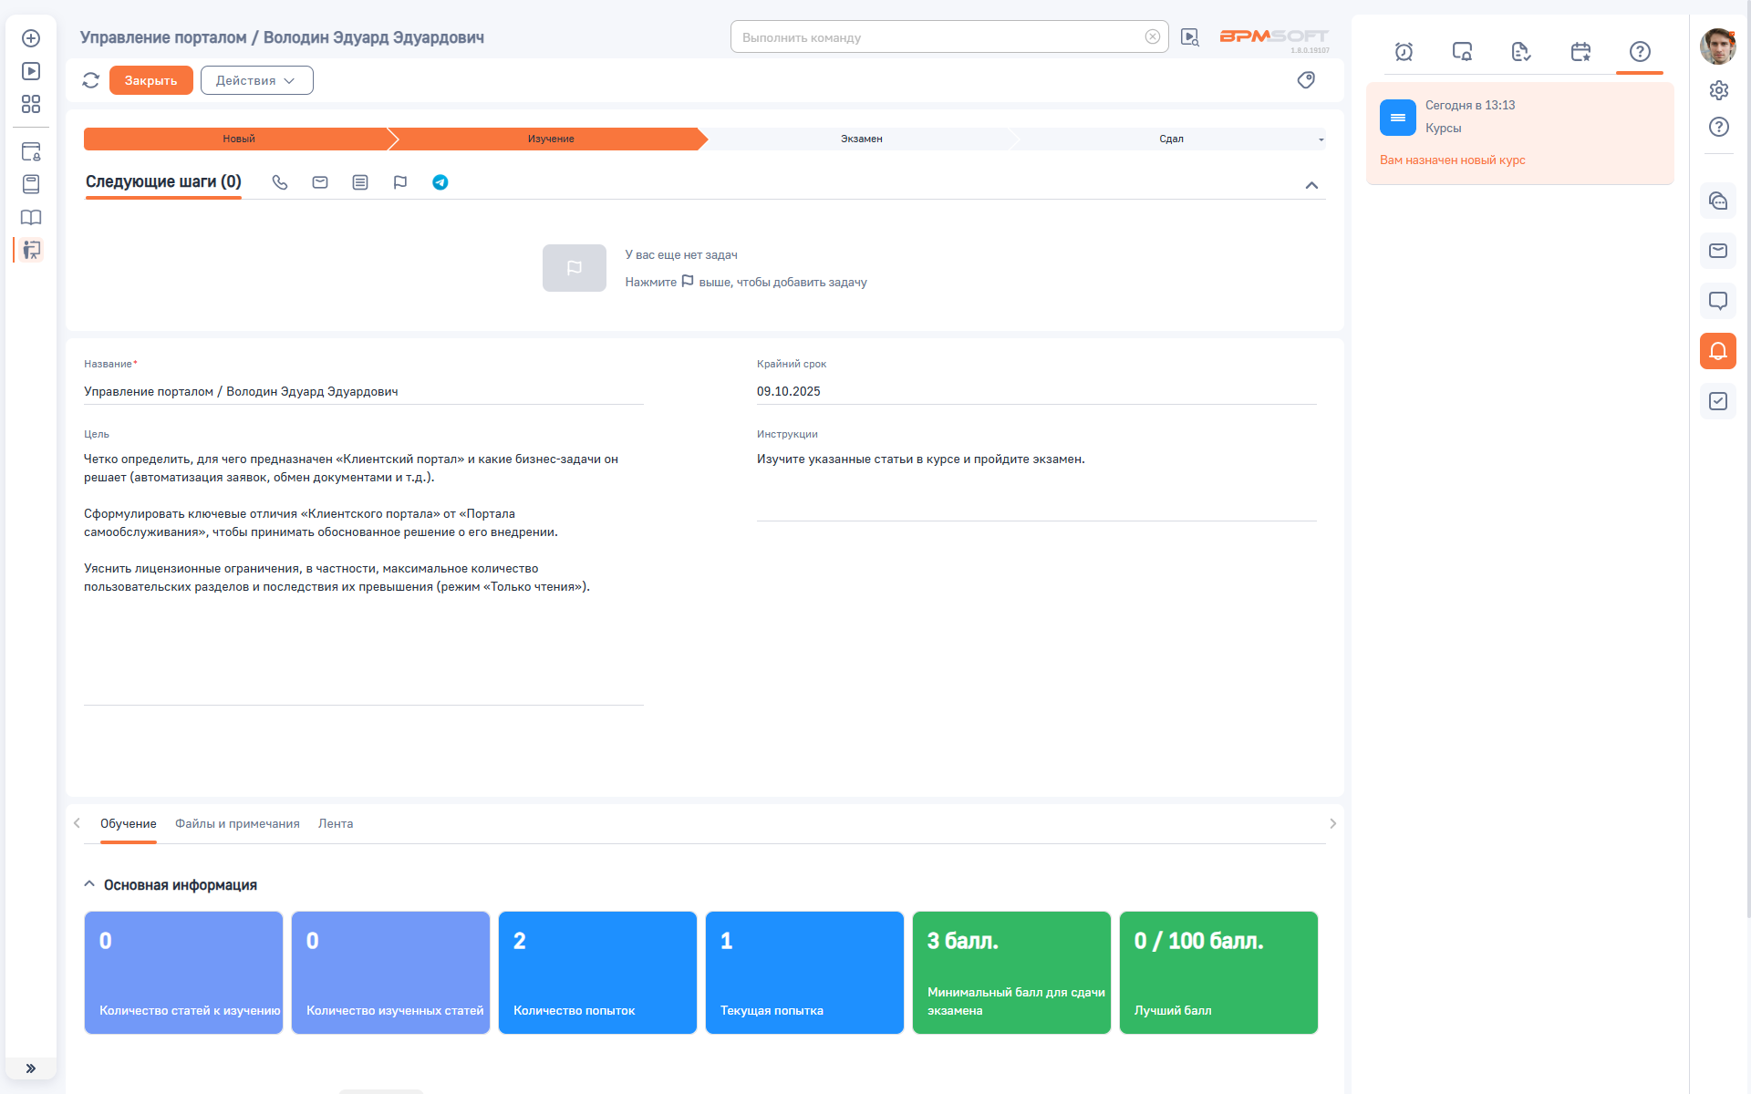Collapse the Следующие шаги section

tap(1311, 185)
